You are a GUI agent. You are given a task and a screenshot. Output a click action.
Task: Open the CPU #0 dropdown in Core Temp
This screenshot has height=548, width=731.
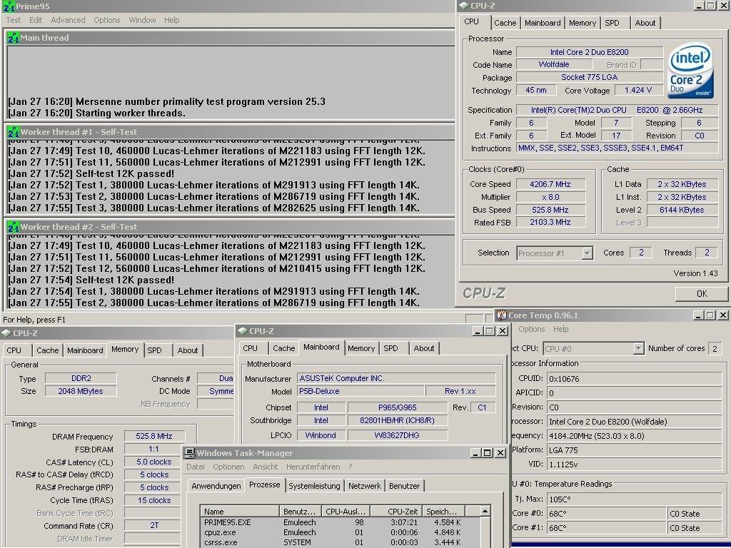pos(638,348)
